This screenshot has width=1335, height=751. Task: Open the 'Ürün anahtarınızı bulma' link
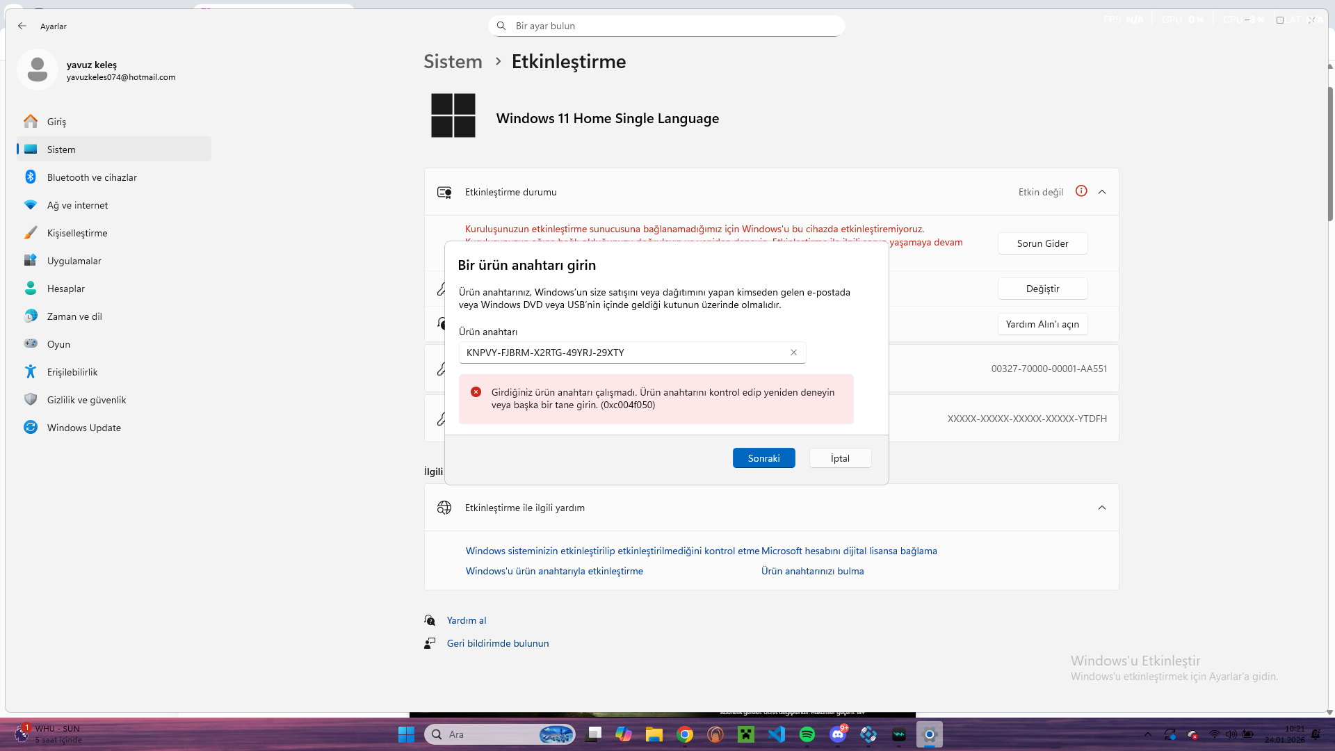click(812, 571)
